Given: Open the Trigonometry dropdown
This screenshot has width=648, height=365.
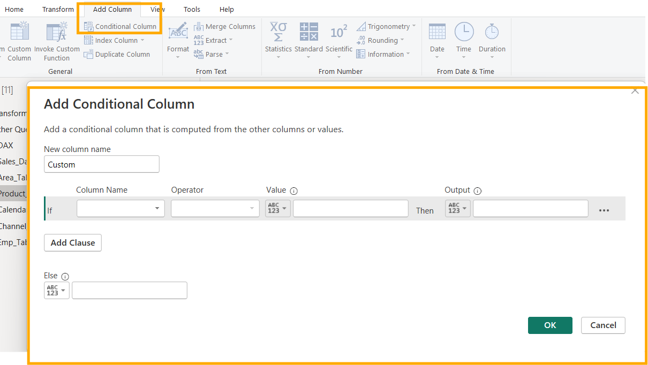Looking at the screenshot, I should pos(386,26).
